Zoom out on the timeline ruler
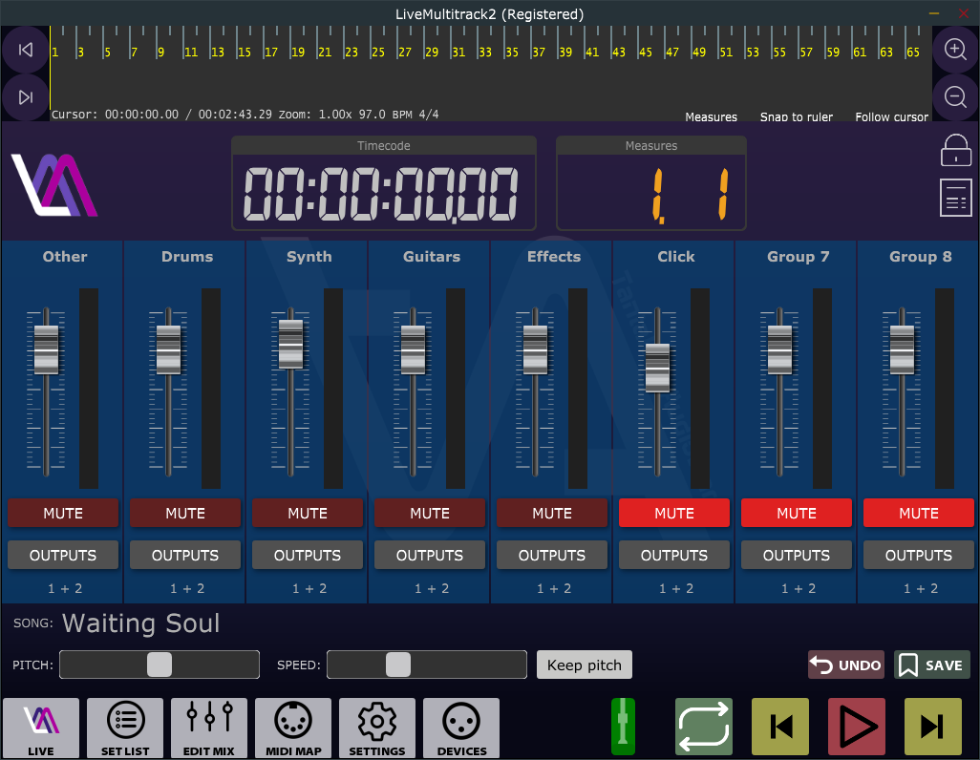This screenshot has width=980, height=760. [x=955, y=96]
